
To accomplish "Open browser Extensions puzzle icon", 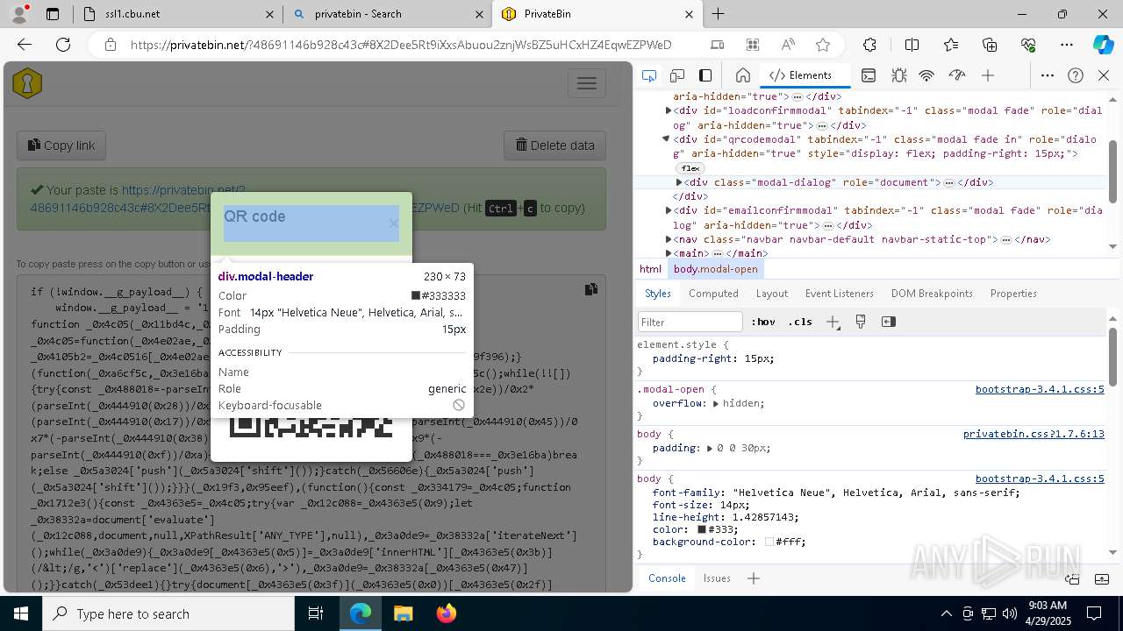I will 869,45.
